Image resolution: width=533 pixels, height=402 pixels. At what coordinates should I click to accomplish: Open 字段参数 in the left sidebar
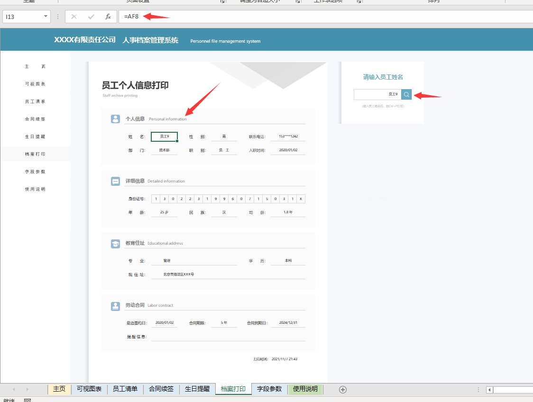pos(35,172)
